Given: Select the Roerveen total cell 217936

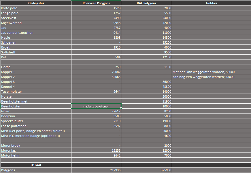Looking at the screenshot, I should pyautogui.click(x=96, y=170).
